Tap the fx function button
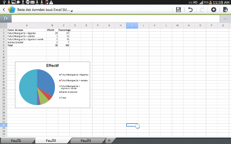The height and width of the screenshot is (144, 231). (5, 18)
